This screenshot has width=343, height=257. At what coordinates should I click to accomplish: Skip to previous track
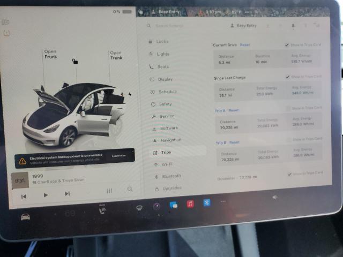(24, 196)
